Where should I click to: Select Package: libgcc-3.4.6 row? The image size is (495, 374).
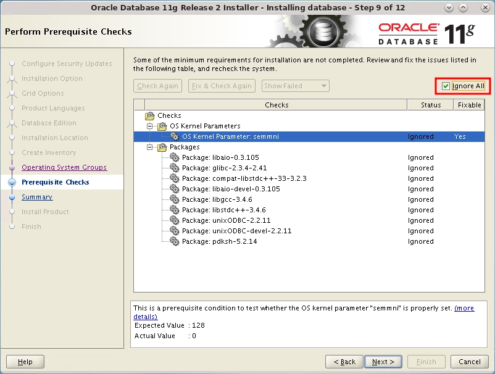coord(309,199)
